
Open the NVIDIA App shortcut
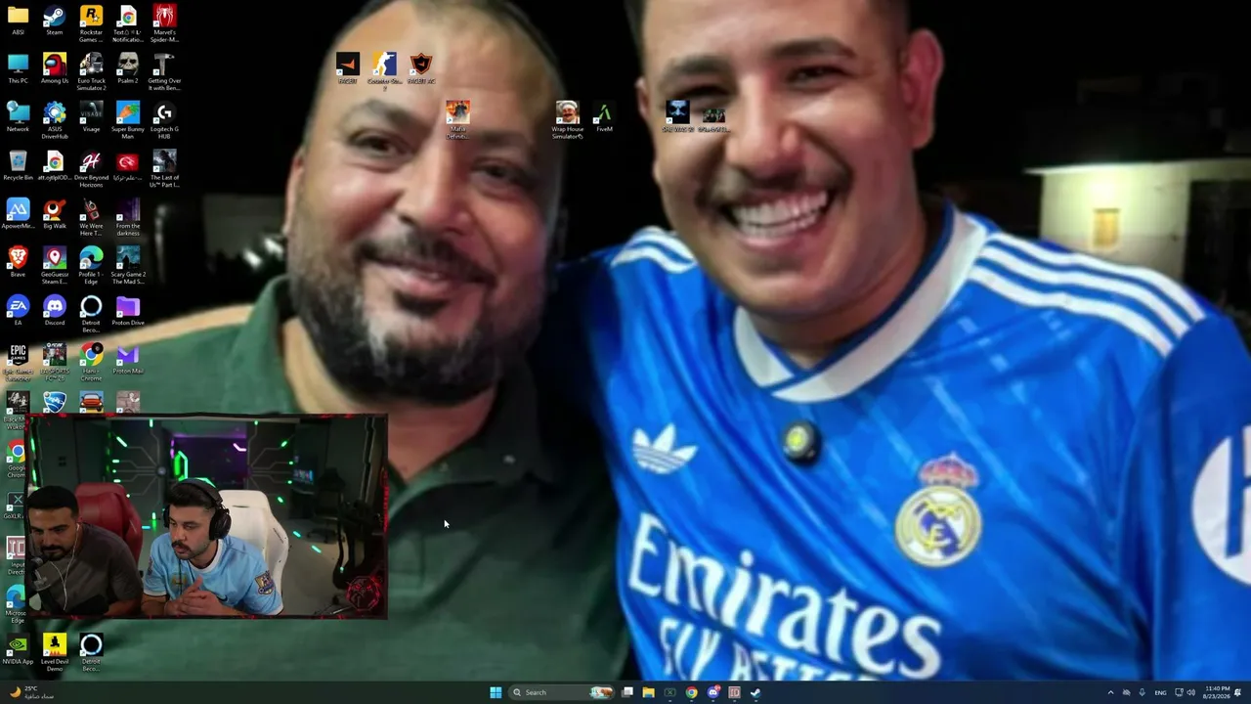click(18, 649)
